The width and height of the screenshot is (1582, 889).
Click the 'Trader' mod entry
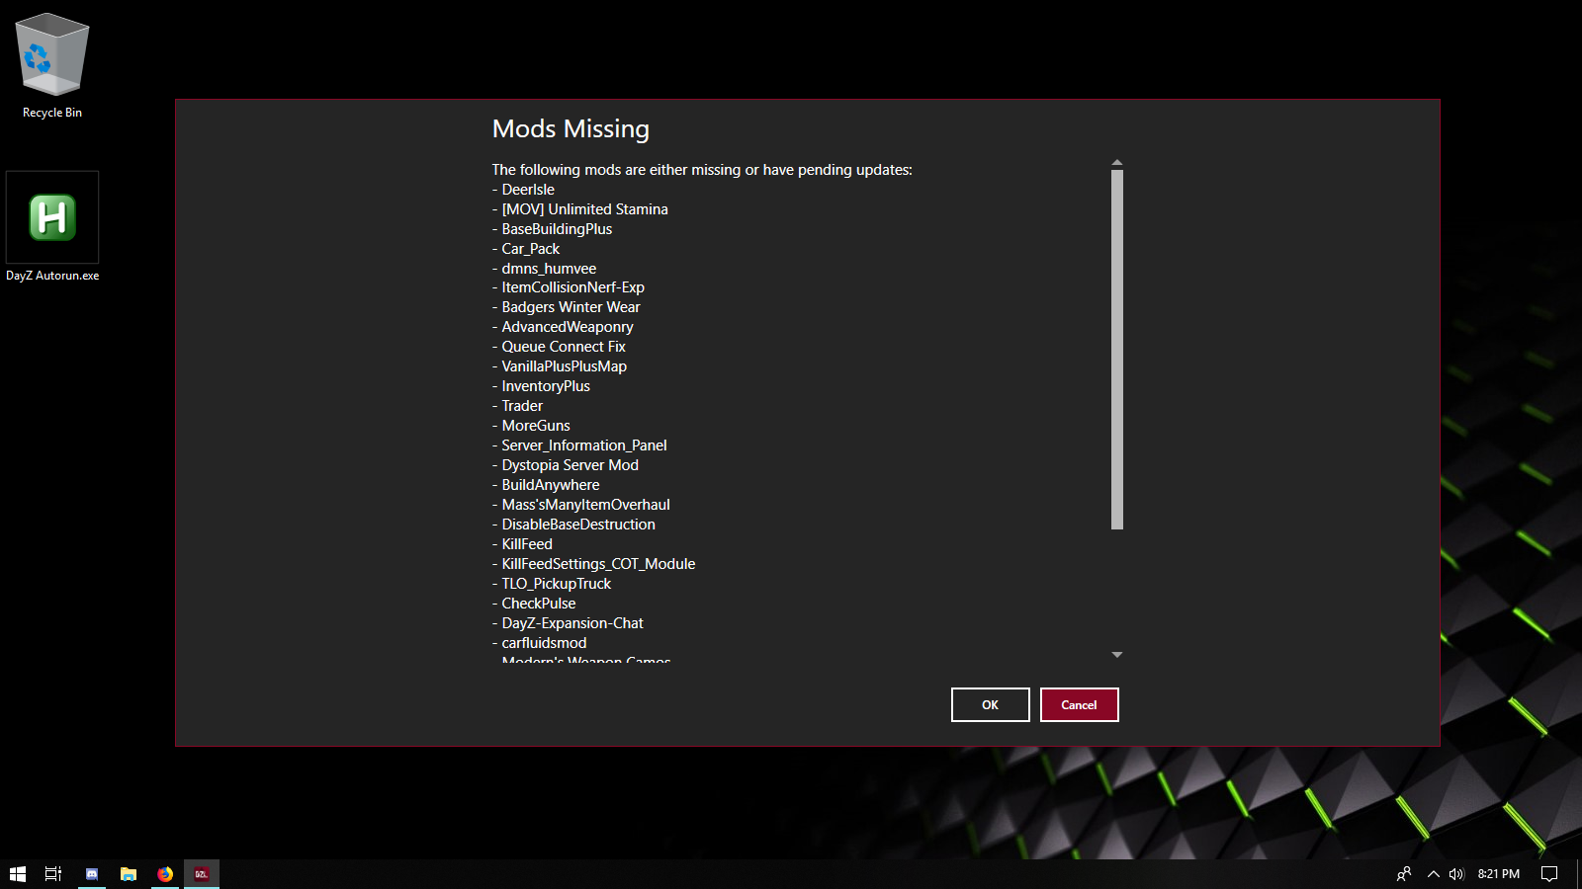pos(522,406)
